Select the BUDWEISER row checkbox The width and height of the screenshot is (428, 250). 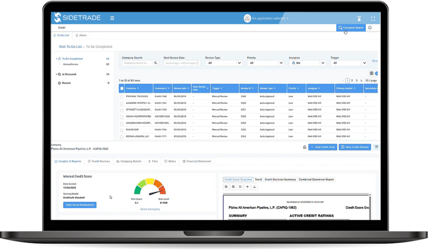(x=122, y=130)
